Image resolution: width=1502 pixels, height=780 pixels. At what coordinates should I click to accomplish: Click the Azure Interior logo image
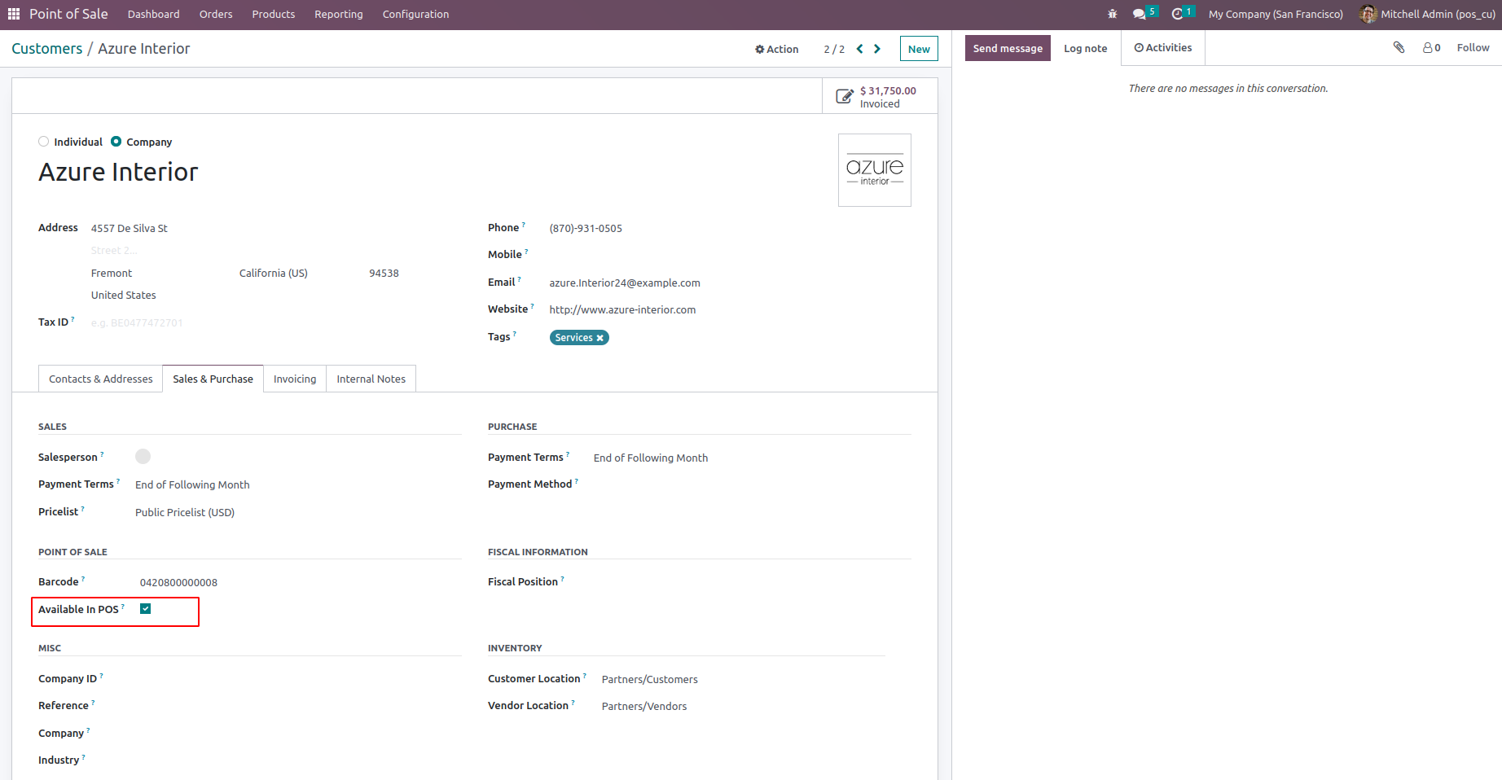click(x=875, y=170)
